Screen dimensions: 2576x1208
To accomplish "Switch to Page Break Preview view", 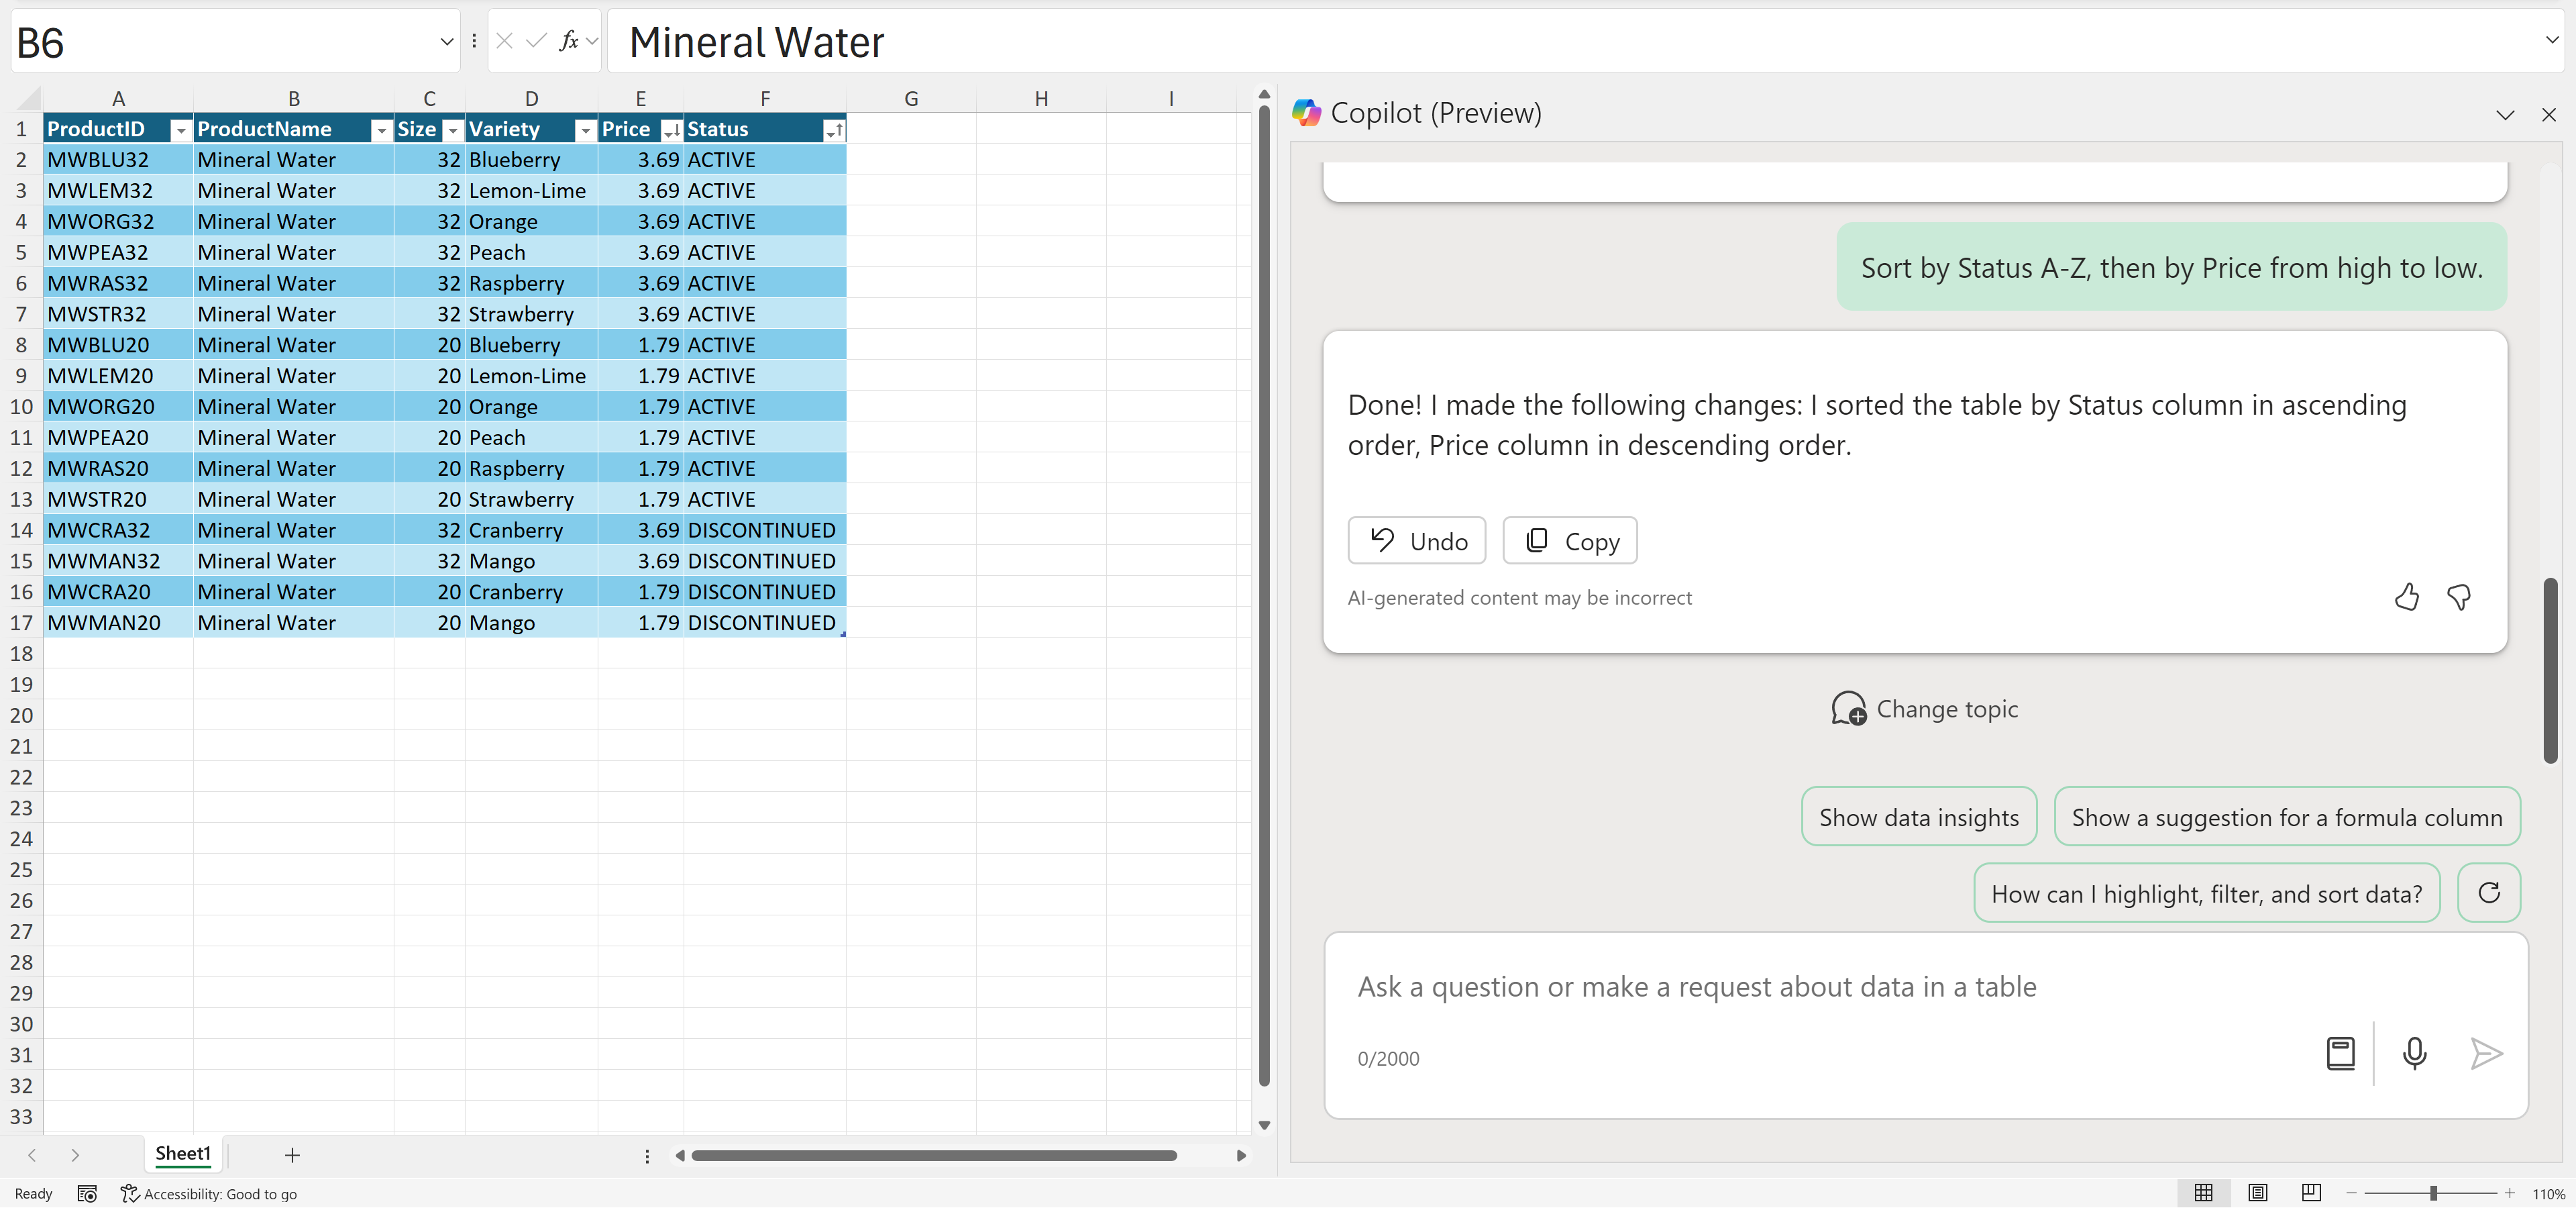I will point(2311,1192).
